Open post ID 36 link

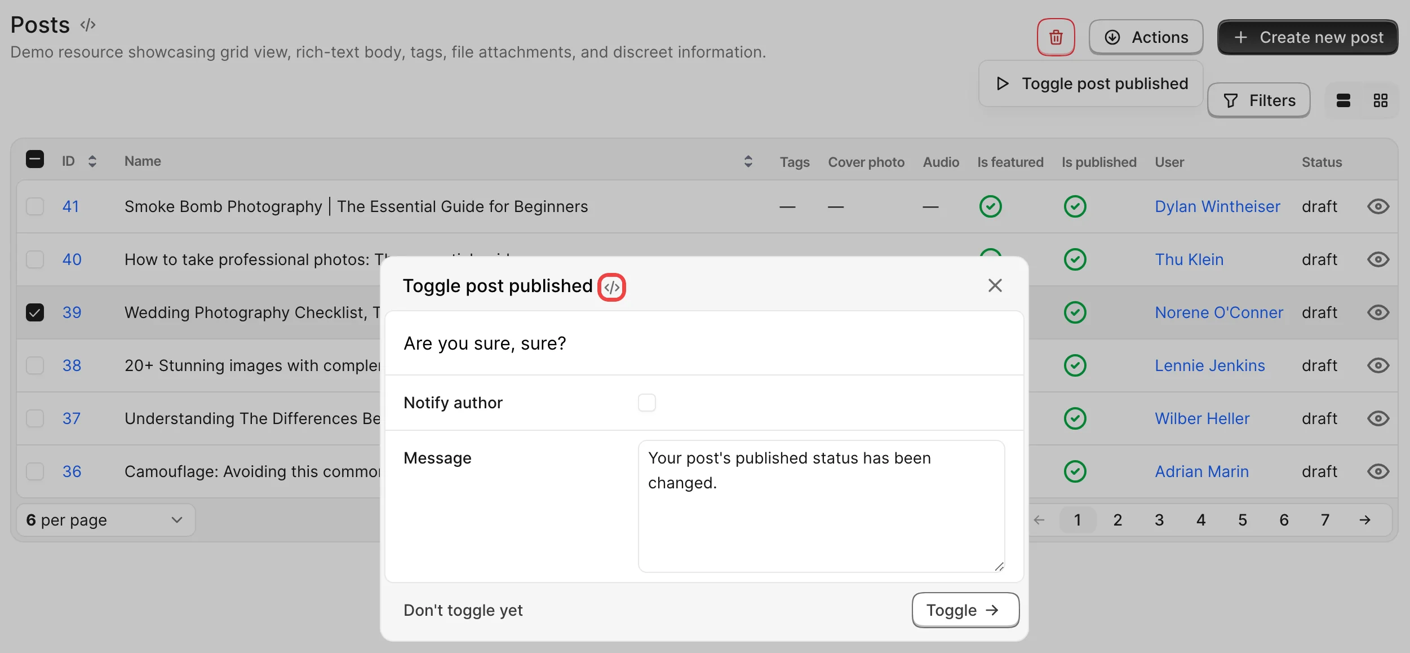click(x=72, y=471)
